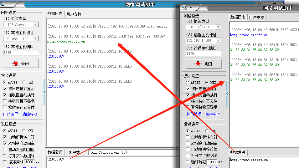The height and width of the screenshot is (168, 299).
Task: Enable 接收数据不显示 checkbox
Action: pos(5,101)
